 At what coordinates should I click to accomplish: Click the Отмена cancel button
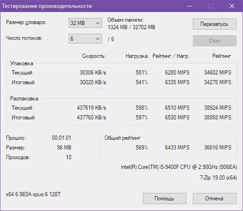click(215, 199)
